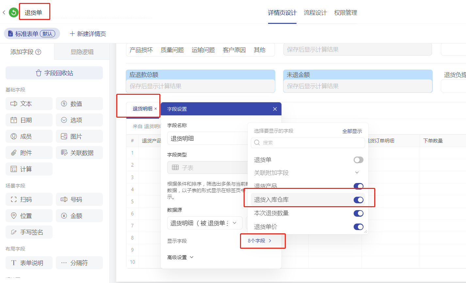Select the 运输问题 option
Viewport: 466px width, 283px height.
point(203,50)
